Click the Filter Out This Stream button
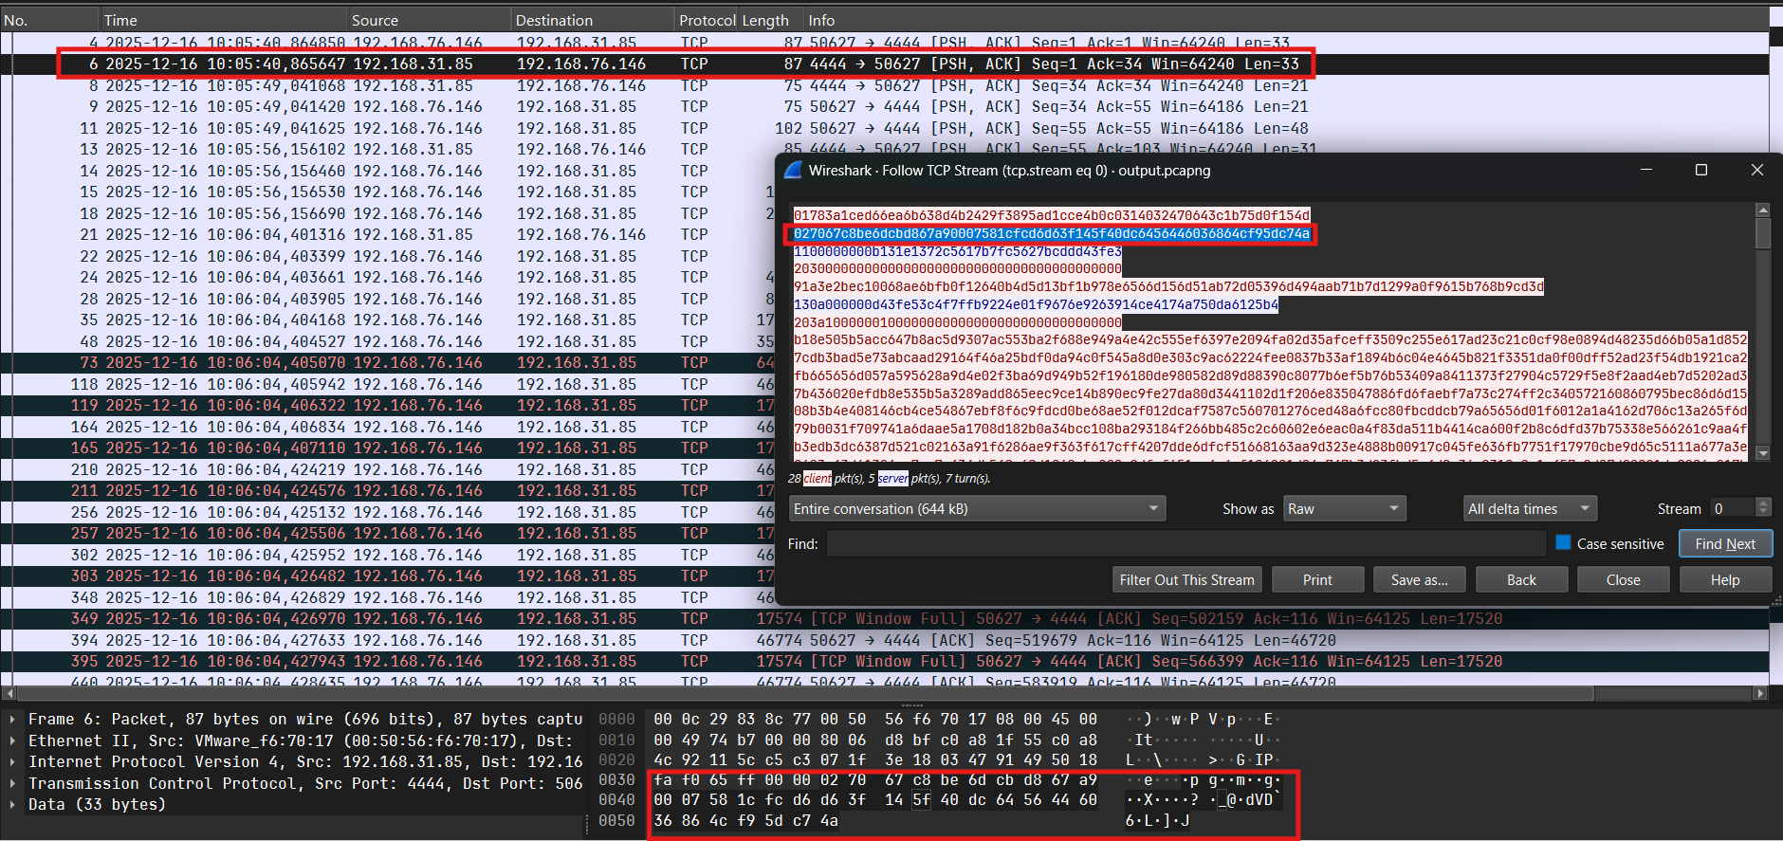Screen dimensions: 1783x841 tap(1186, 580)
